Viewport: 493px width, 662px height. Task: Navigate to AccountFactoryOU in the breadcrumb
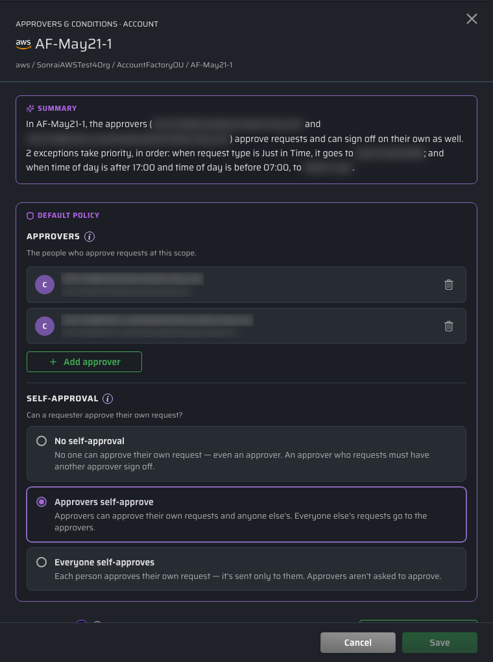pyautogui.click(x=150, y=65)
